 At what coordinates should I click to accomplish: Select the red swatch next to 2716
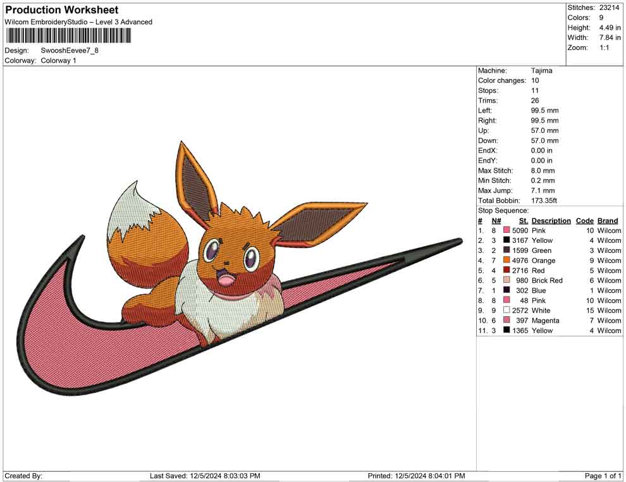point(506,270)
